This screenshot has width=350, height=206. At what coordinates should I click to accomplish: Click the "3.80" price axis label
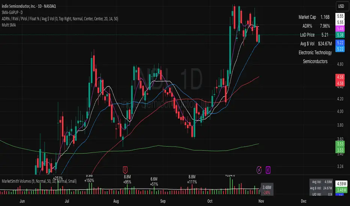(340, 125)
